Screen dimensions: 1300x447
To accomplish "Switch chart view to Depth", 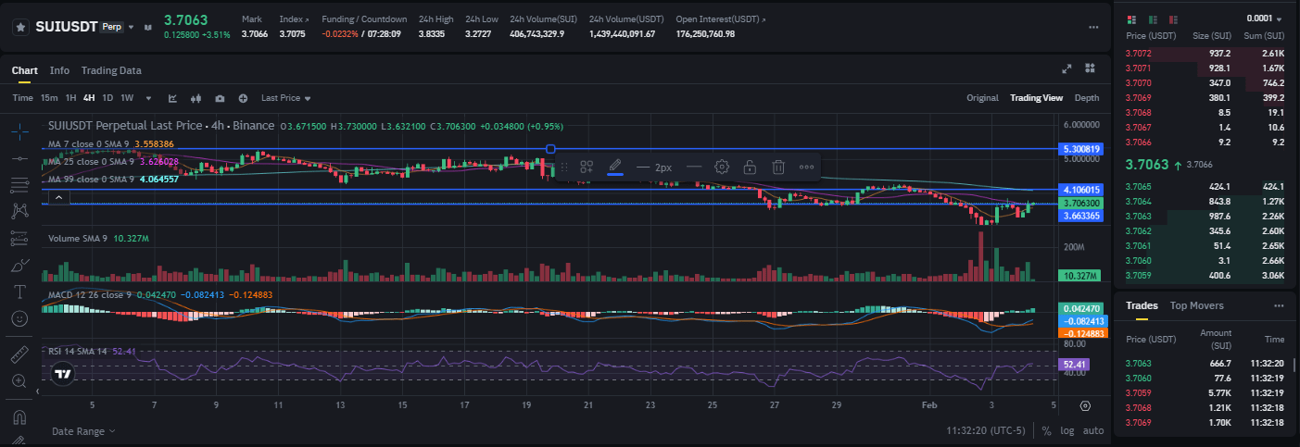I will point(1087,98).
